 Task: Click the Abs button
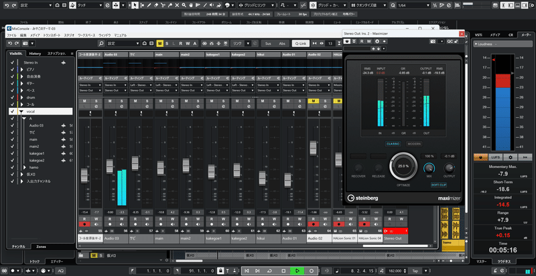coord(282,44)
